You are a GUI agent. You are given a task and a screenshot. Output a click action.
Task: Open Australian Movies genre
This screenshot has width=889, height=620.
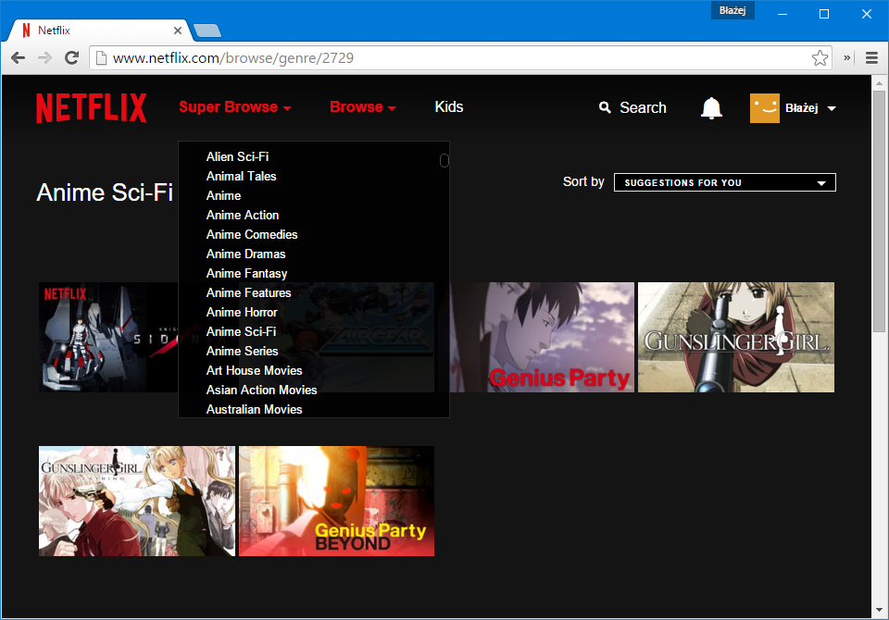click(x=254, y=409)
